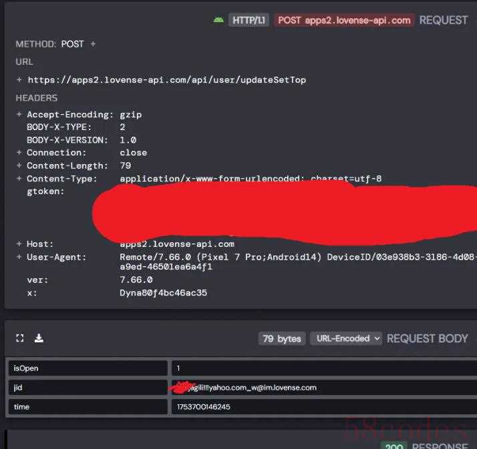Screen dimensions: 477x449
Task: Click the 200 response status badge
Action: tap(393, 446)
